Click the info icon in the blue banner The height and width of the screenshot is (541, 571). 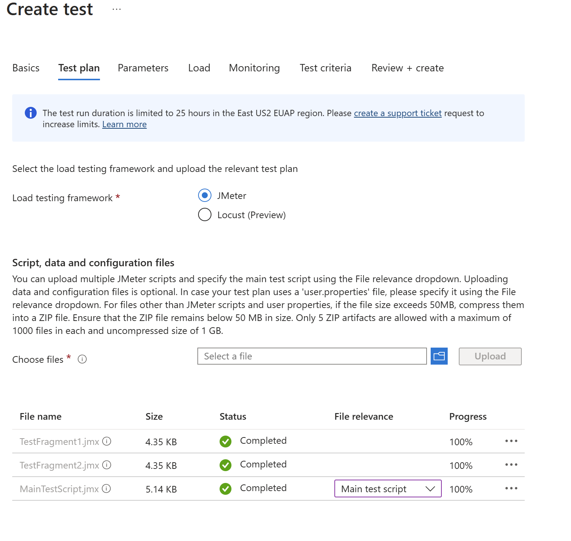pyautogui.click(x=31, y=113)
